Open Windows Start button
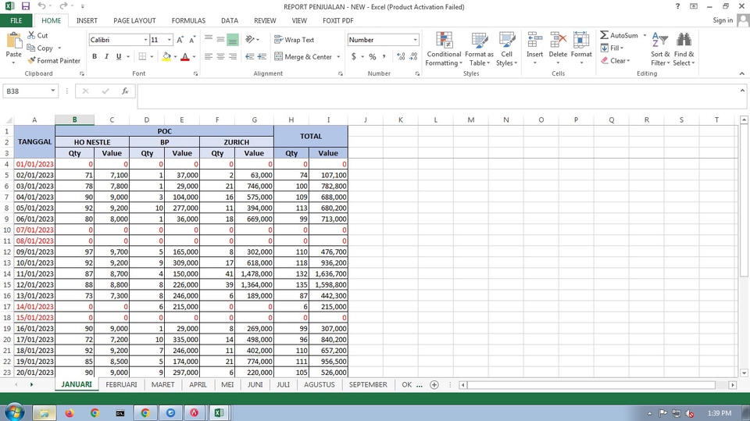 tap(15, 412)
